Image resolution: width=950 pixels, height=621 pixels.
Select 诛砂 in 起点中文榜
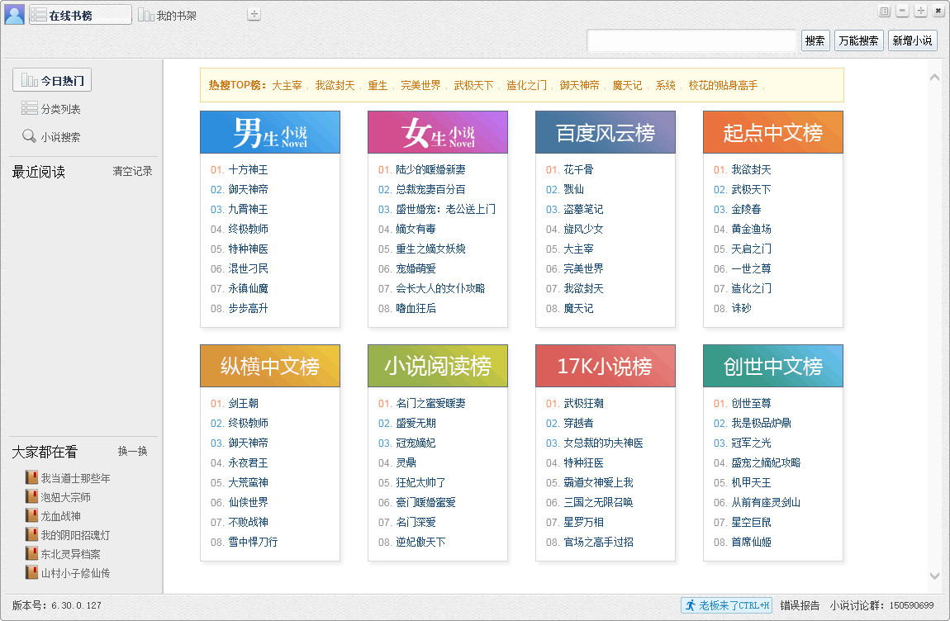(x=741, y=308)
